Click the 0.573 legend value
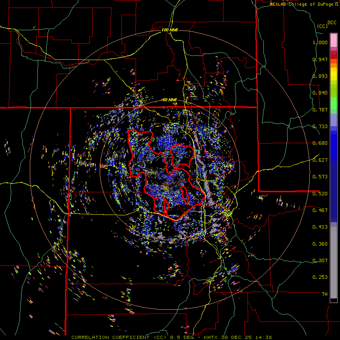Screen dimensions: 340x340 pos(320,177)
